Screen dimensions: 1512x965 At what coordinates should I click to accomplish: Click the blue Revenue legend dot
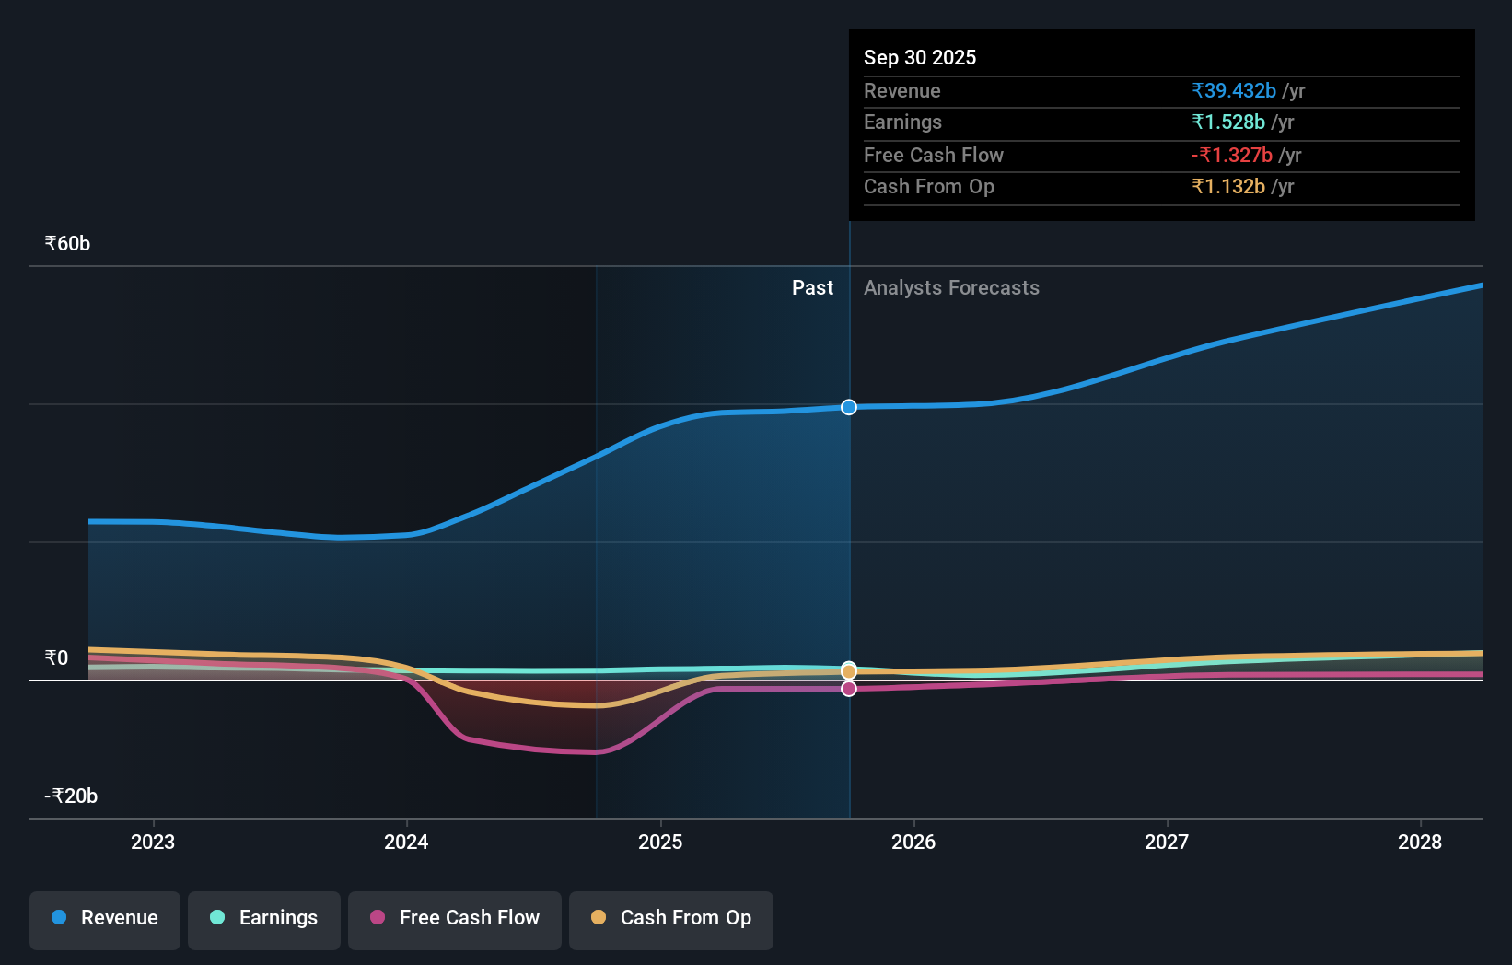pyautogui.click(x=60, y=917)
